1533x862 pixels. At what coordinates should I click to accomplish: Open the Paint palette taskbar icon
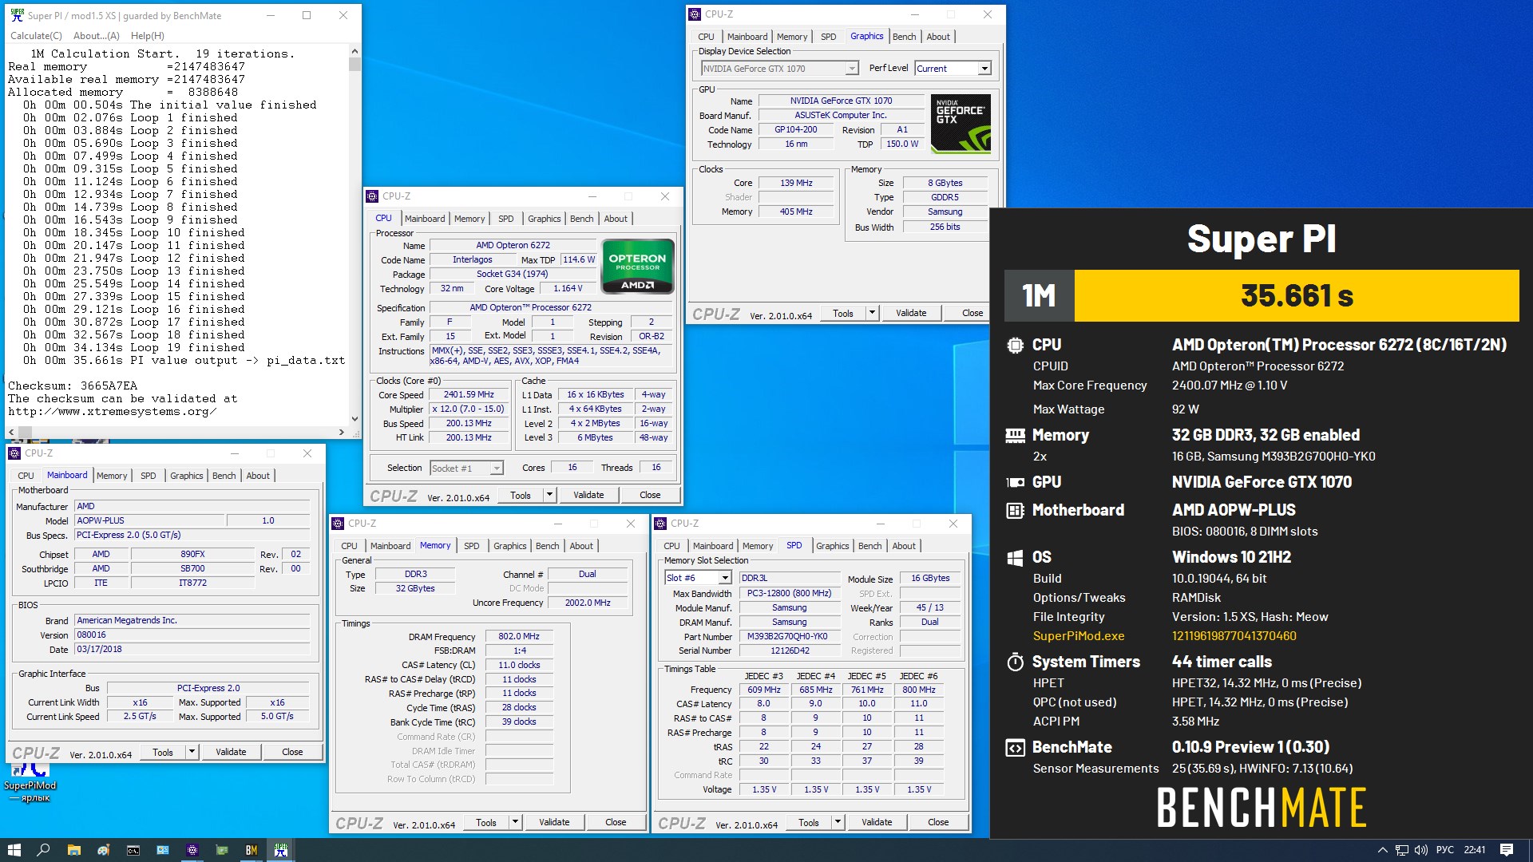click(x=103, y=850)
